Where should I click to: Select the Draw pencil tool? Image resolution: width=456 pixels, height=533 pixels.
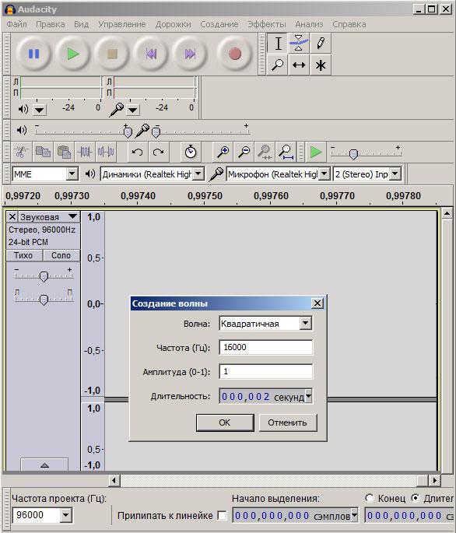(x=321, y=43)
